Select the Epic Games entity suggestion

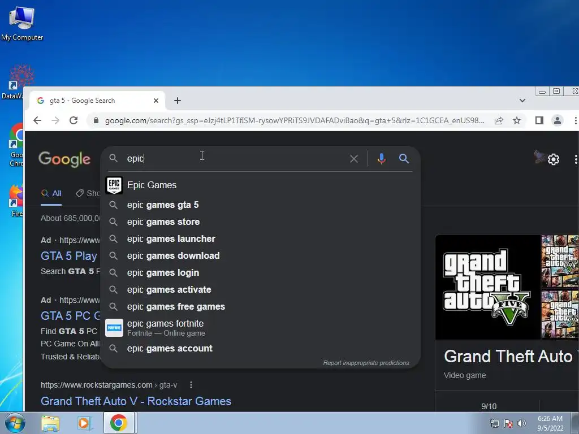(x=260, y=185)
